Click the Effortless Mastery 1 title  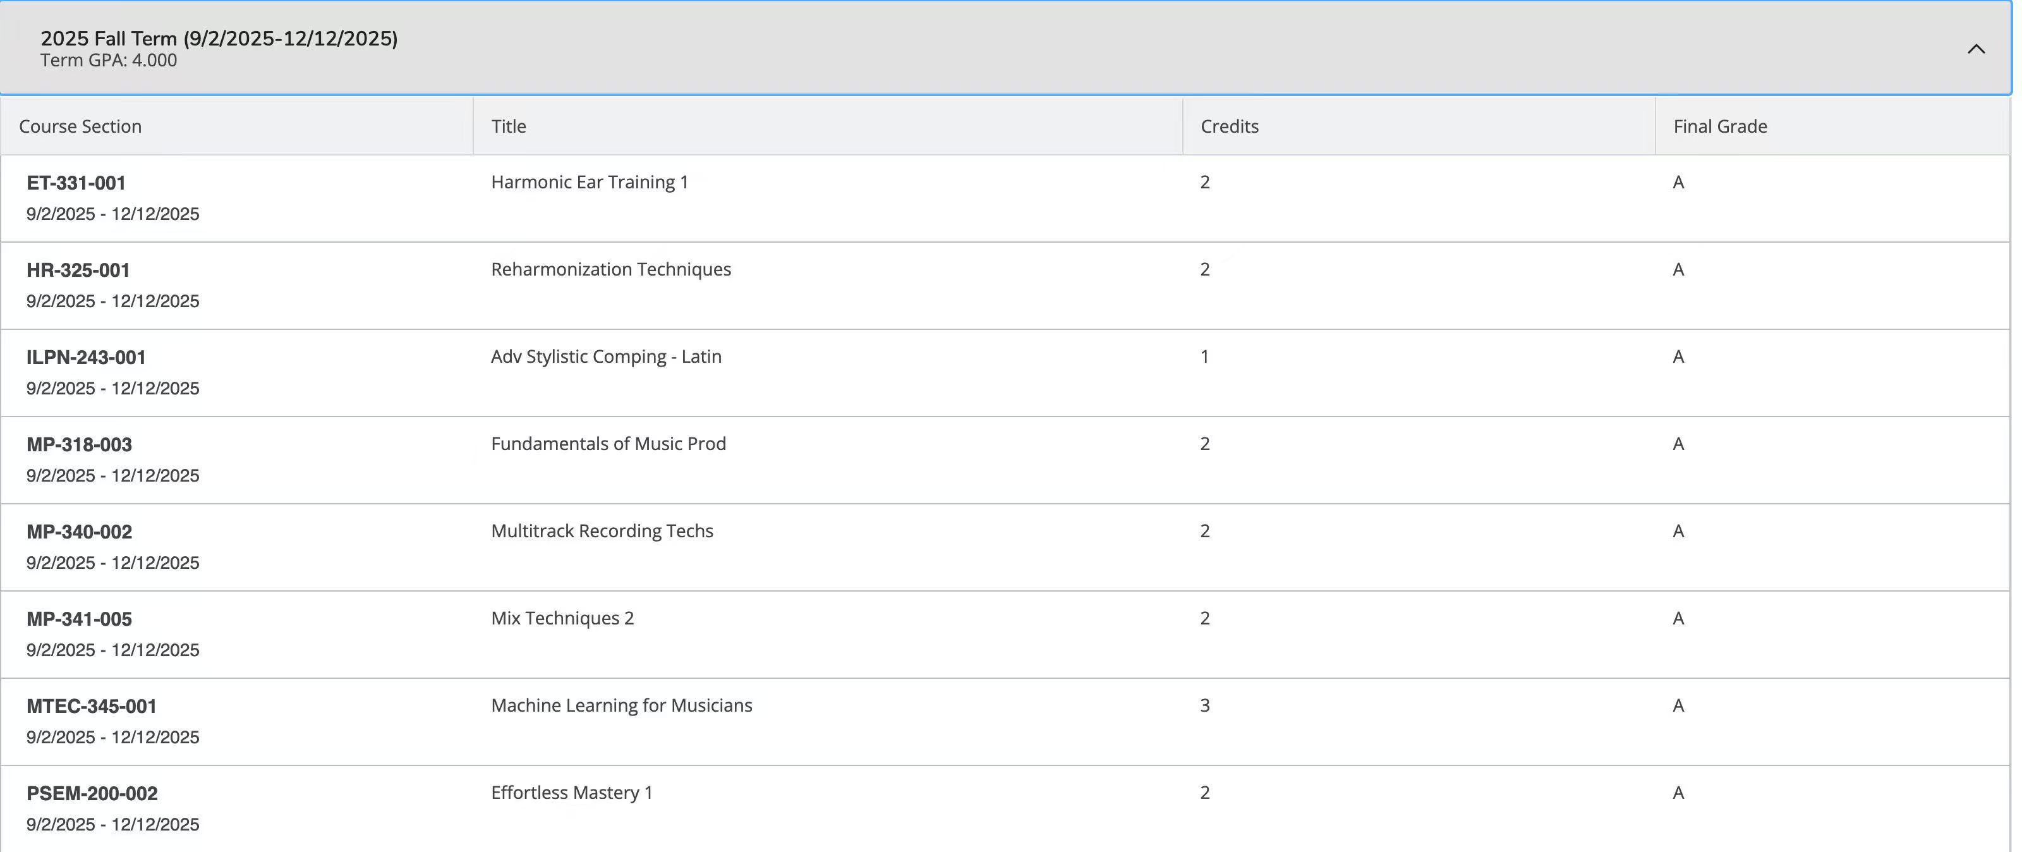click(571, 793)
